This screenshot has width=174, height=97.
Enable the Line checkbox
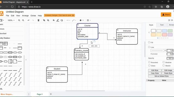click(x=149, y=47)
